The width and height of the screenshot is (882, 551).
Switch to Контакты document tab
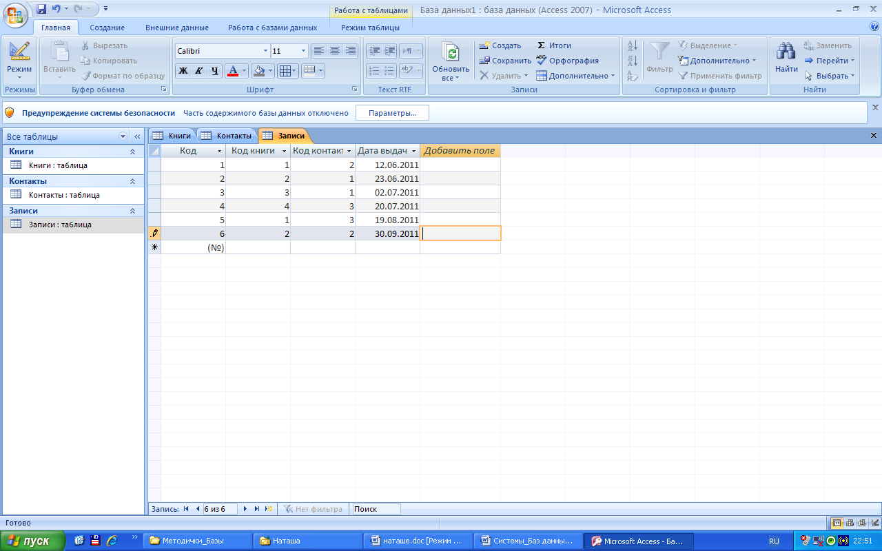click(x=227, y=136)
